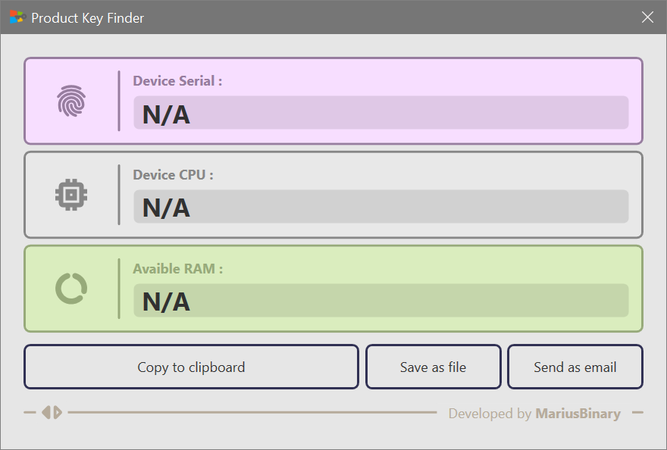
Task: Select the Device Serial value field
Action: point(380,113)
